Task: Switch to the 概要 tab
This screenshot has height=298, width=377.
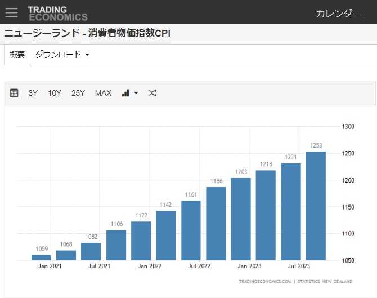Action: 17,55
